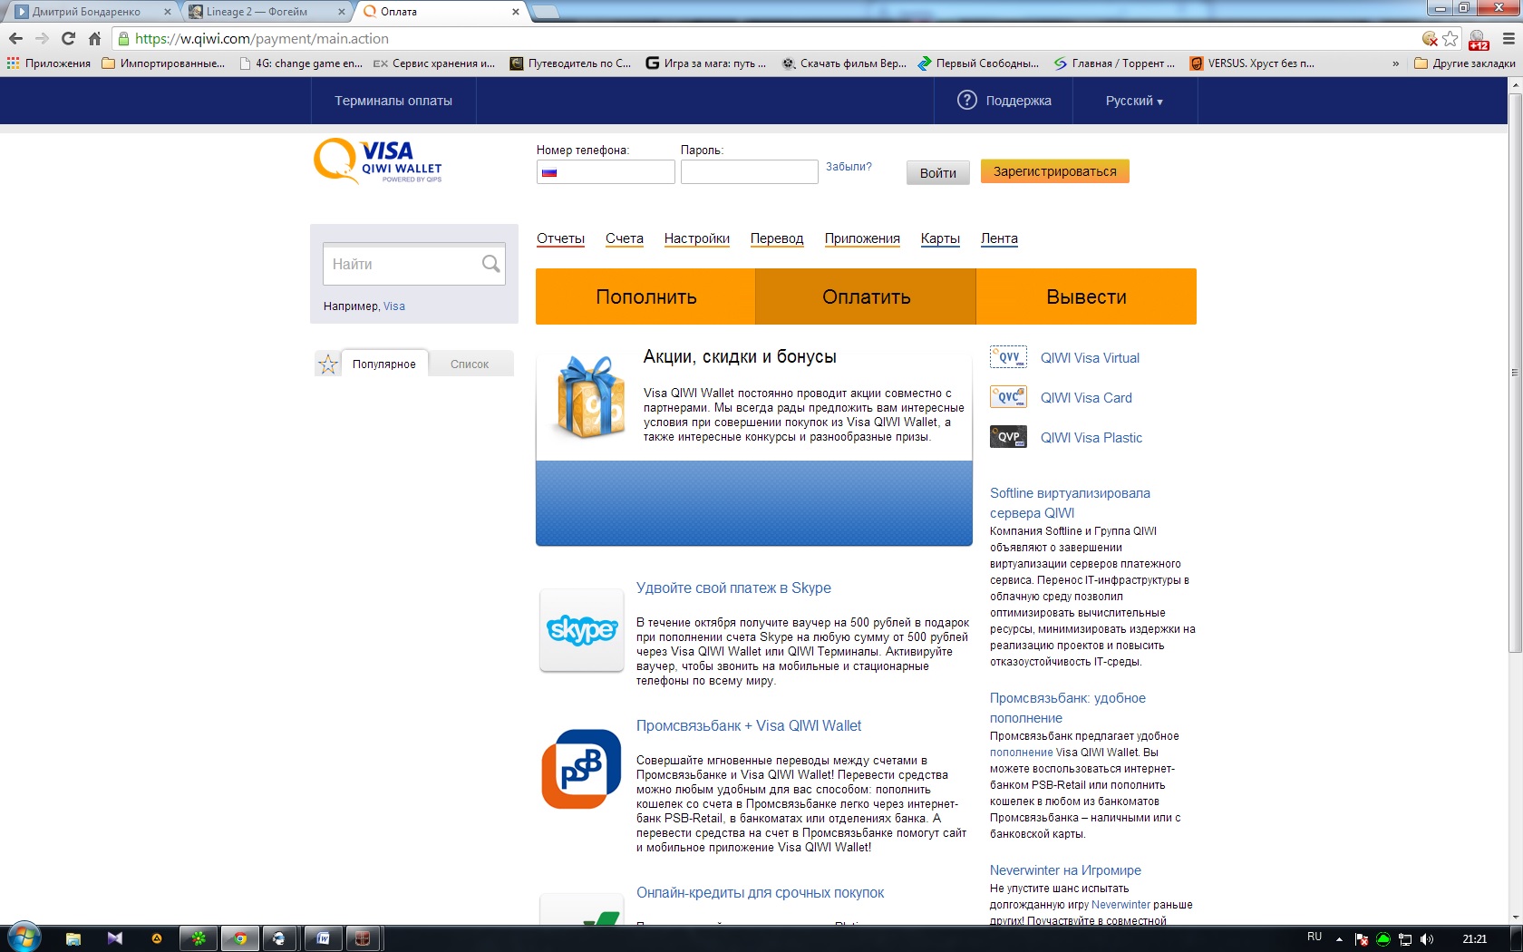Click the PSB Promsvyazbank logo

pos(582,769)
